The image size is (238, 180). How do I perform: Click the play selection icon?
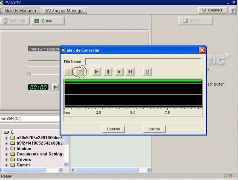pos(130,72)
